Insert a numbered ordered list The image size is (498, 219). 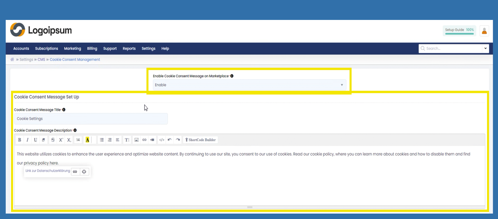tap(110, 140)
